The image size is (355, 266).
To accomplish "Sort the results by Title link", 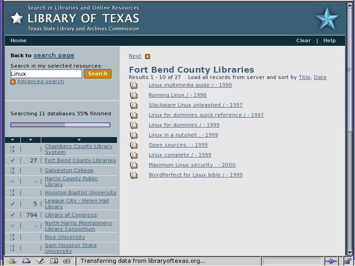I will coord(304,77).
